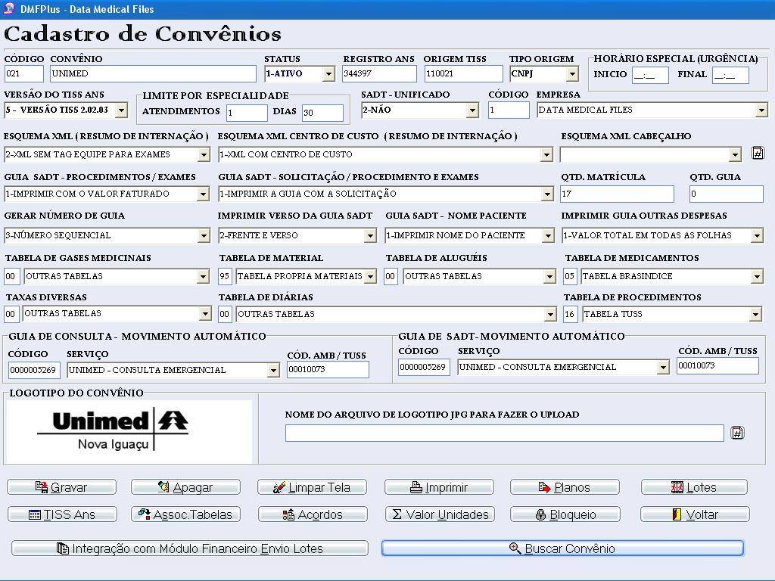Expand the SADT - Unificado dropdown
Screen dimensions: 775x581
(472, 110)
